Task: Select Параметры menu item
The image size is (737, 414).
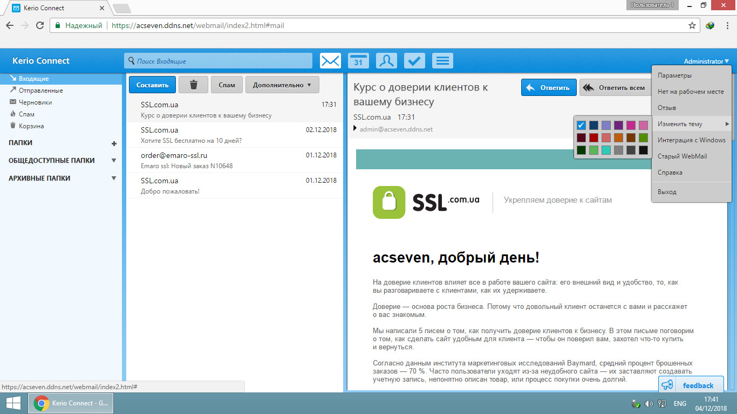Action: [692, 75]
